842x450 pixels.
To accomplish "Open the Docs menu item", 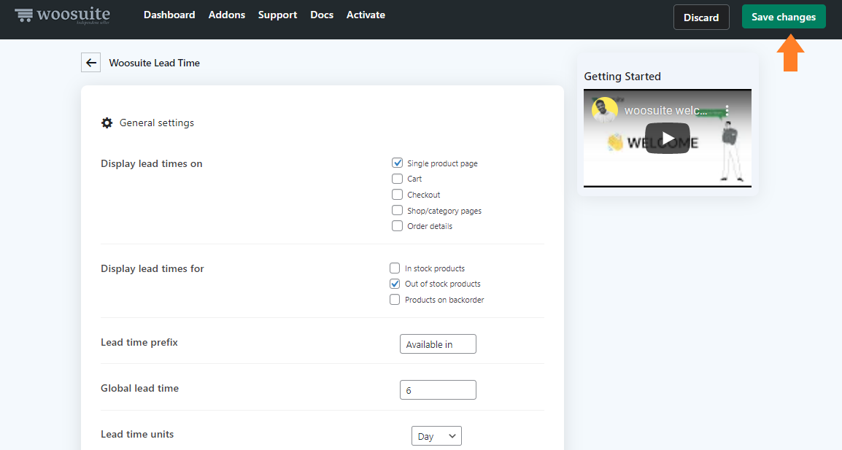I will (x=322, y=15).
